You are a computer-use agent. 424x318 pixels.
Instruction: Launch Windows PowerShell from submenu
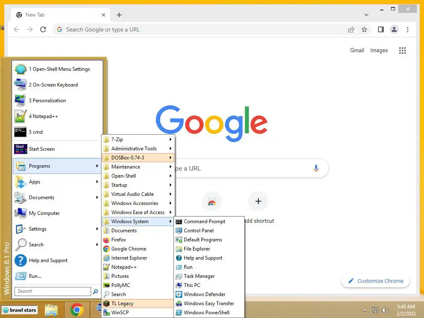coord(209,313)
